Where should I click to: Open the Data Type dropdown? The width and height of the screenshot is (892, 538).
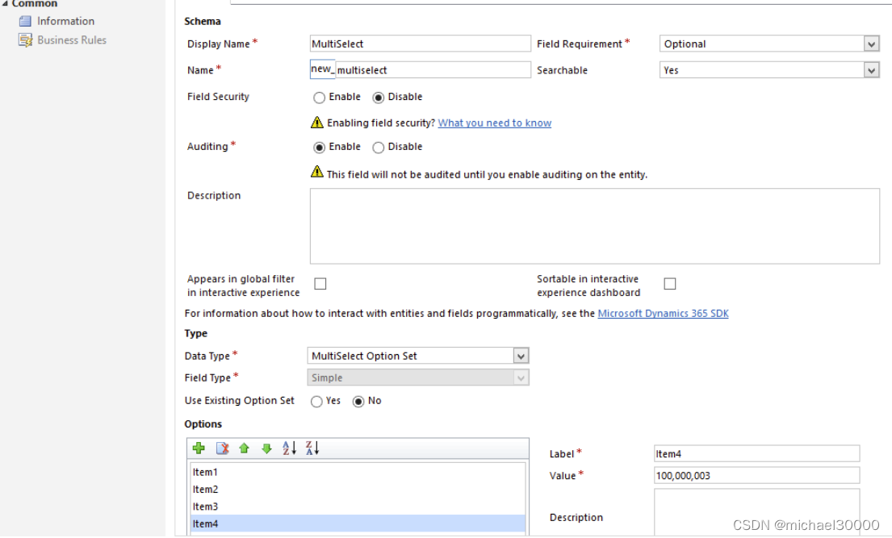click(x=521, y=355)
